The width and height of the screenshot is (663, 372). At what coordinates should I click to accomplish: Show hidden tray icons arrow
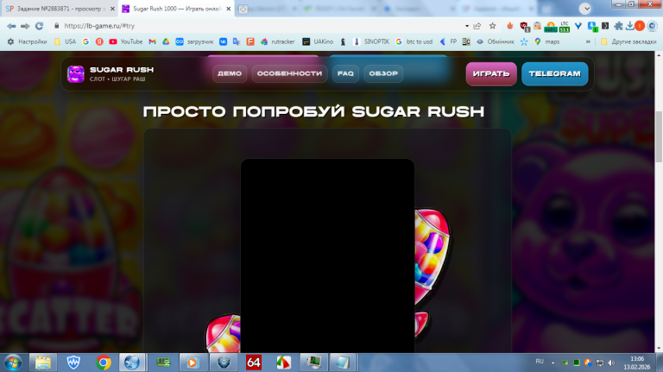coord(552,363)
